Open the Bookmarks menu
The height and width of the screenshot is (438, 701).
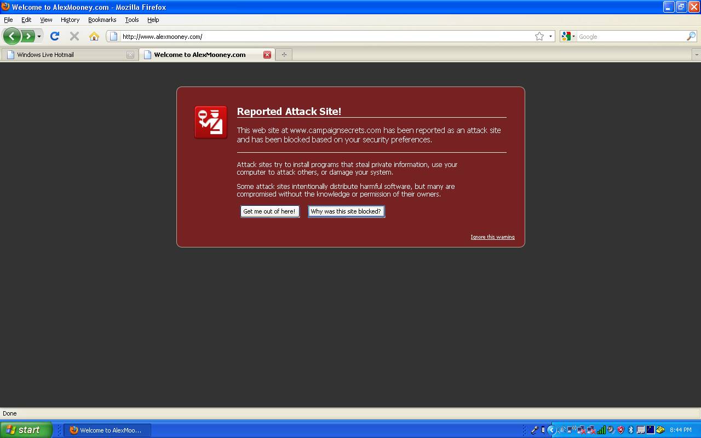[102, 20]
